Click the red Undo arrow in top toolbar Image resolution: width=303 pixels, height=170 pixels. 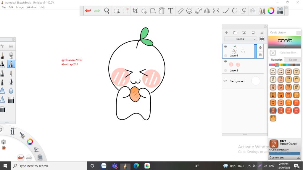[88, 11]
